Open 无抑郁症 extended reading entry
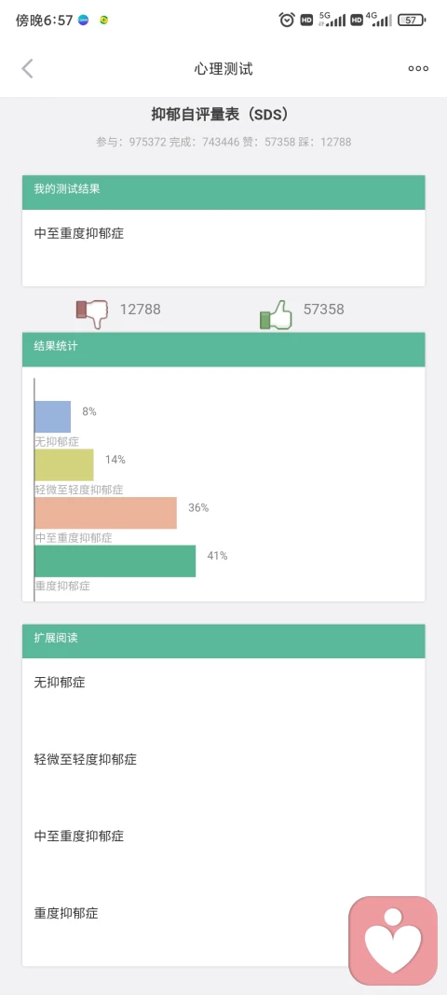Viewport: 447px width, 995px height. tap(223, 683)
